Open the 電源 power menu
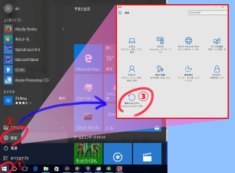This screenshot has width=235, height=173. (14, 148)
